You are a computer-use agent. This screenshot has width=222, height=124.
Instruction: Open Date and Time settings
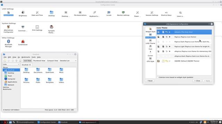pos(37,13)
